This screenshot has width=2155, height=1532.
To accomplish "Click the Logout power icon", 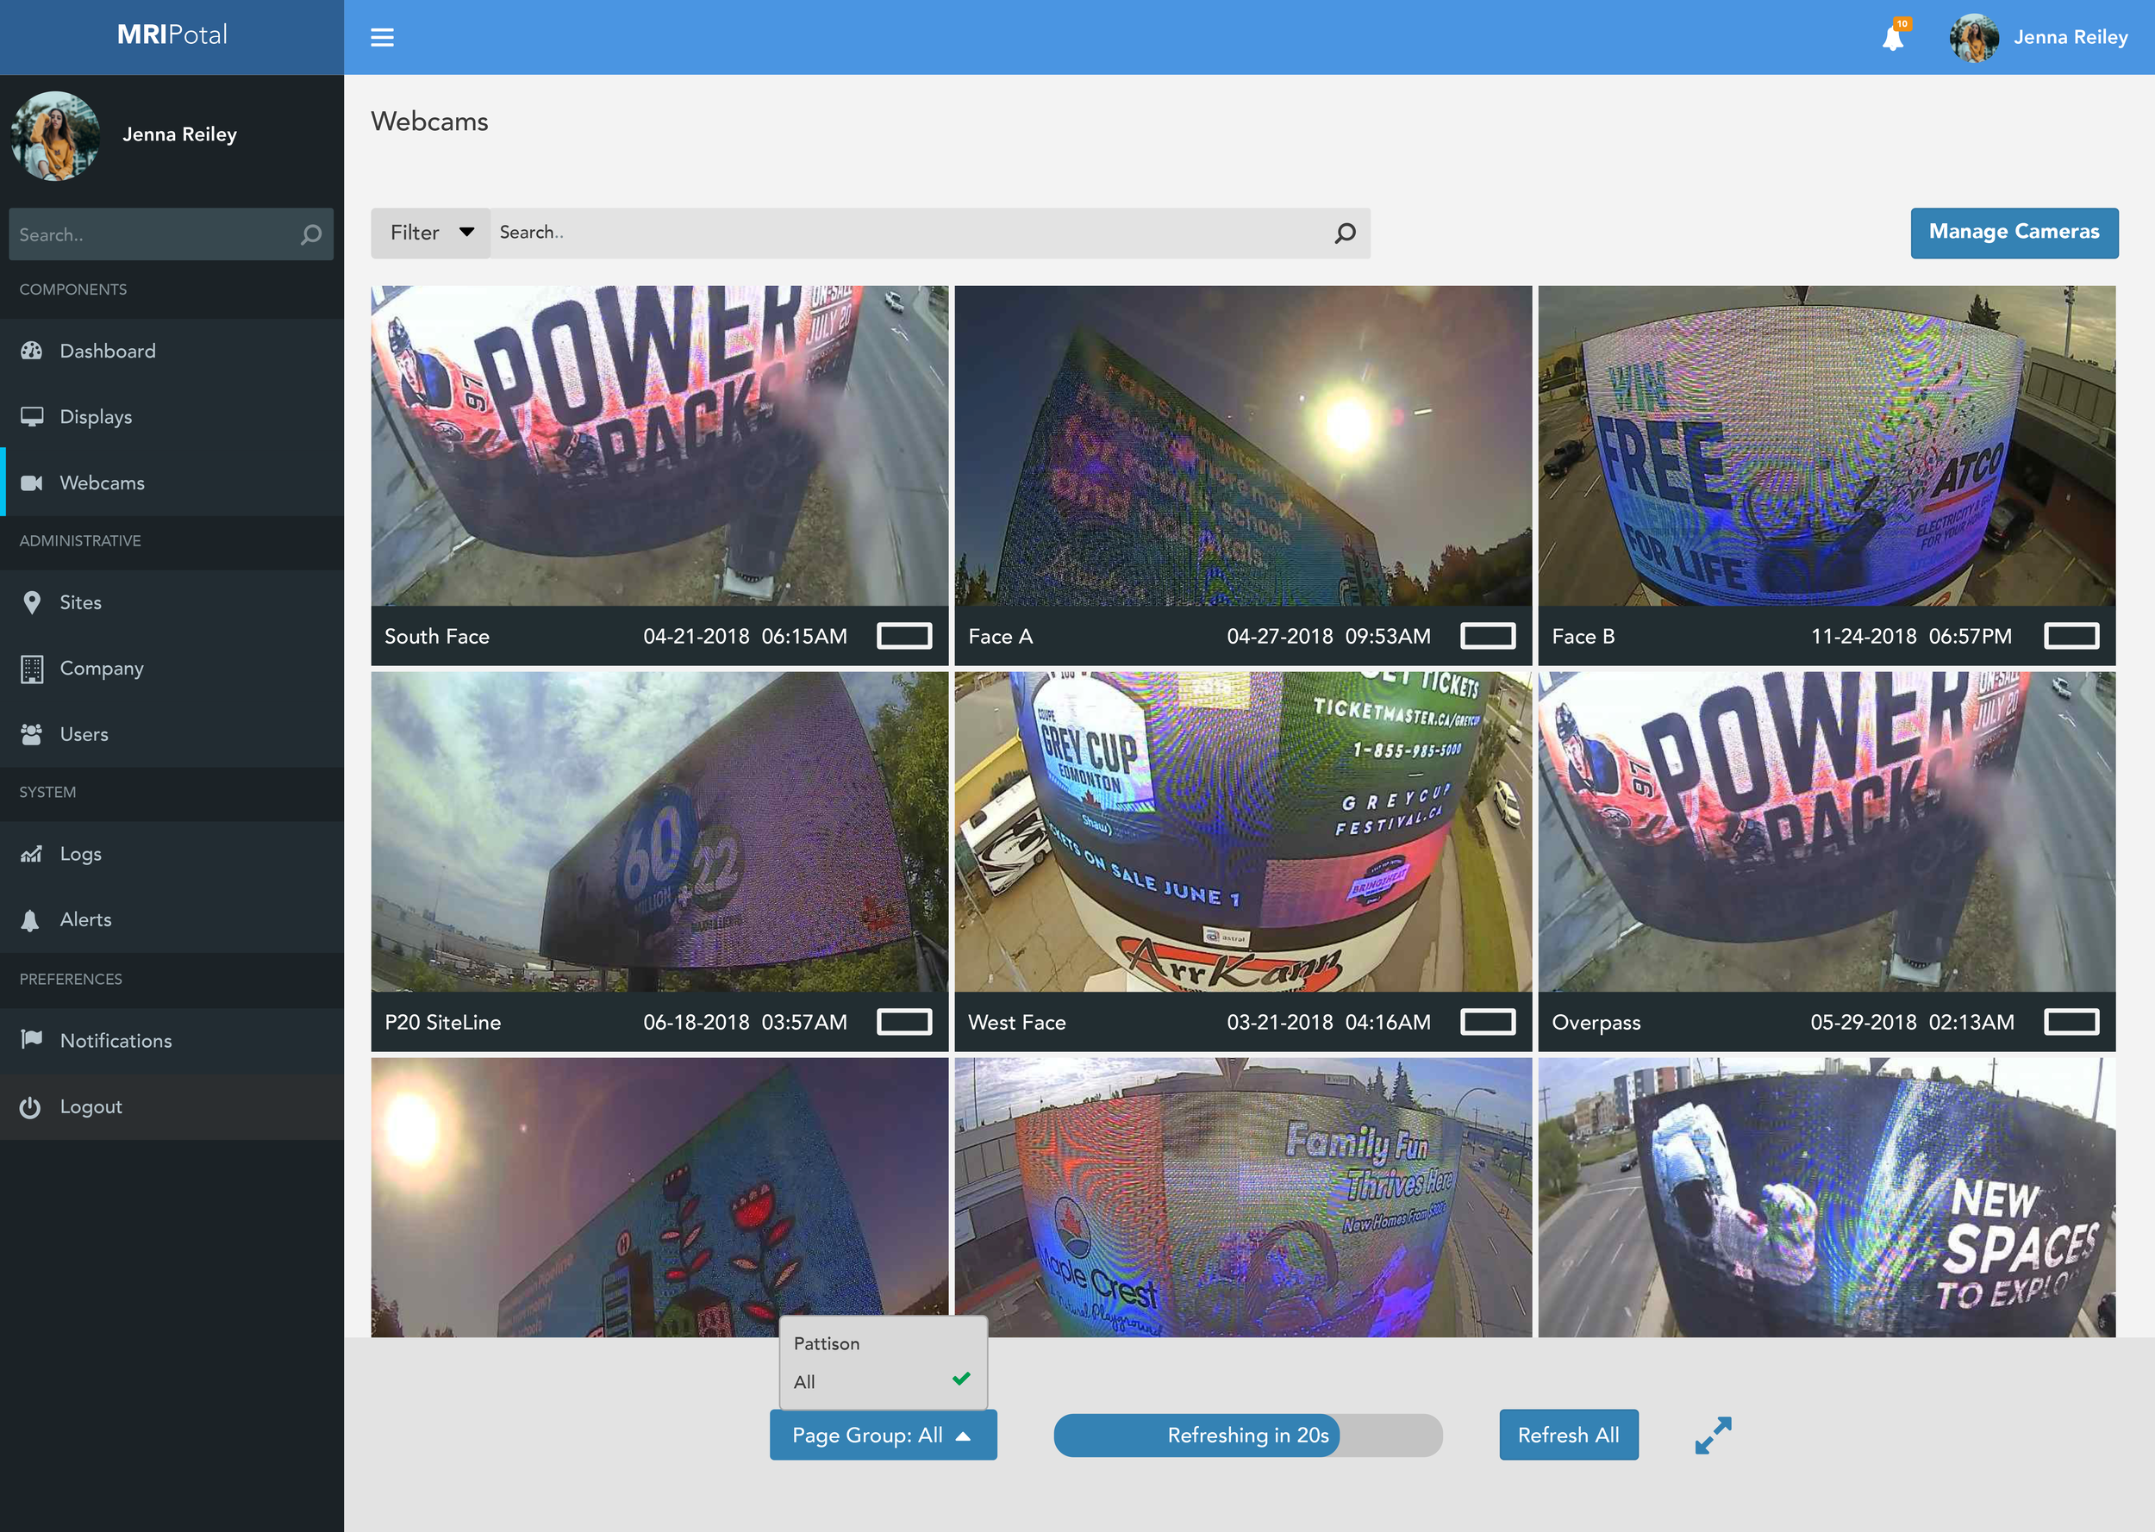I will pos(31,1106).
